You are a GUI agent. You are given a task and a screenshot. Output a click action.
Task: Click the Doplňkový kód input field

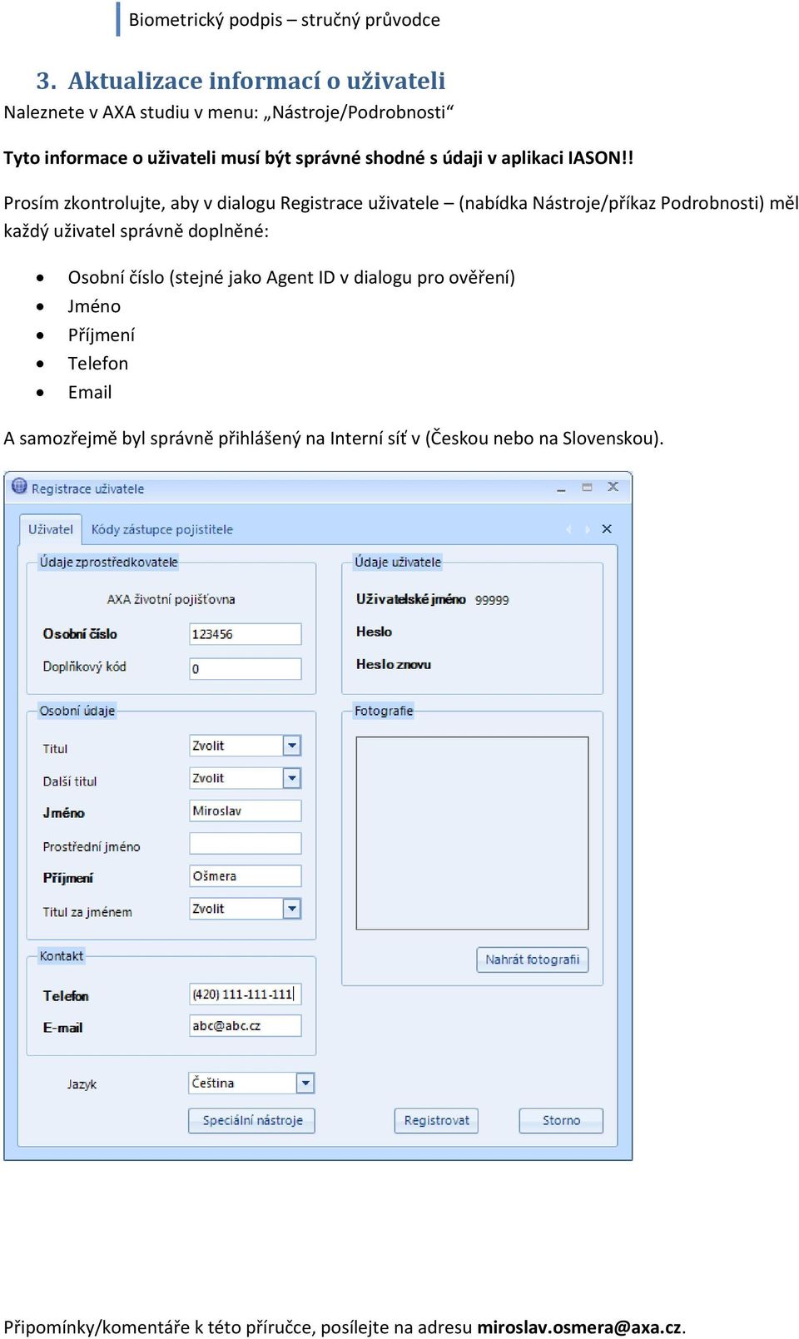click(x=246, y=668)
